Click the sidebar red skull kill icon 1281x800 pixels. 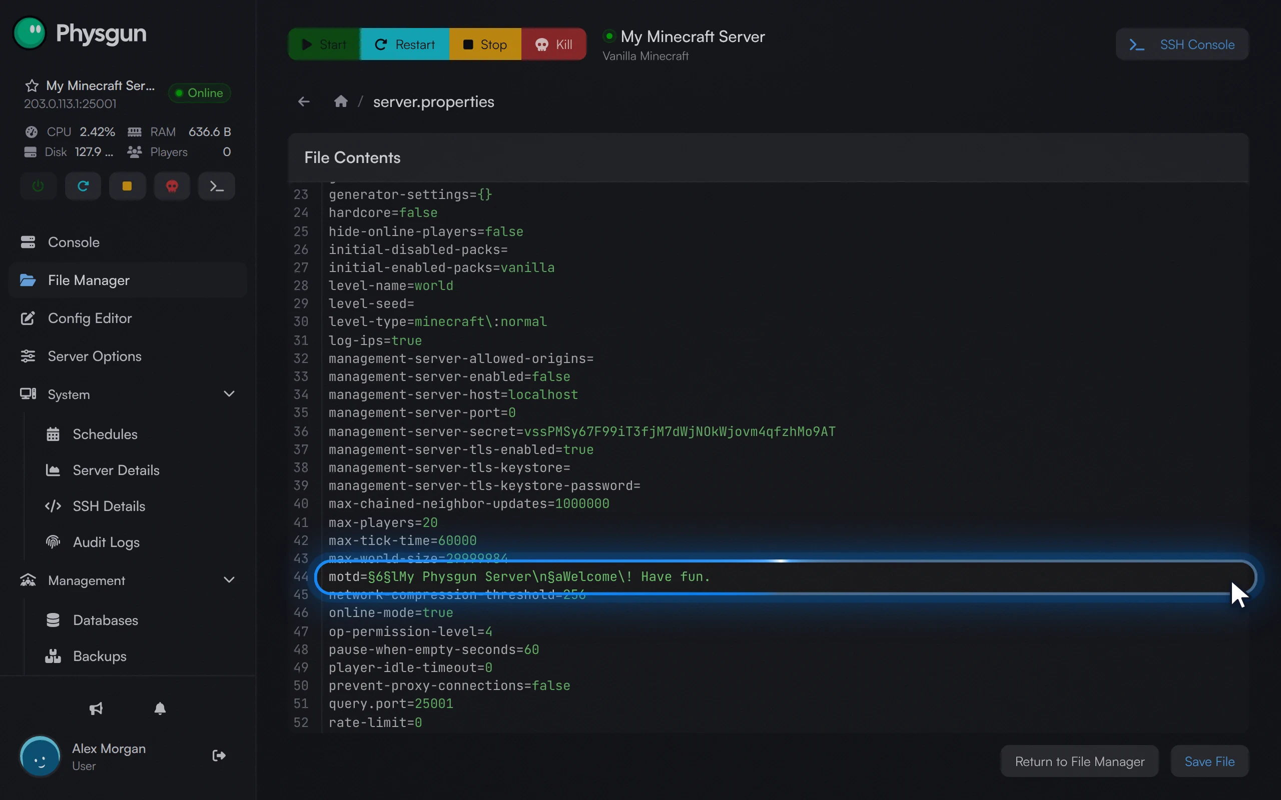tap(172, 186)
